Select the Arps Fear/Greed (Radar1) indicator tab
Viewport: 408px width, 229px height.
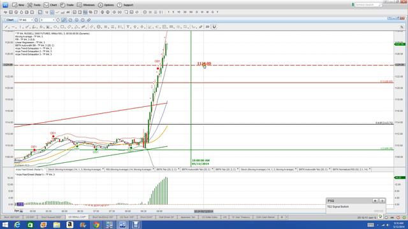coord(29,170)
